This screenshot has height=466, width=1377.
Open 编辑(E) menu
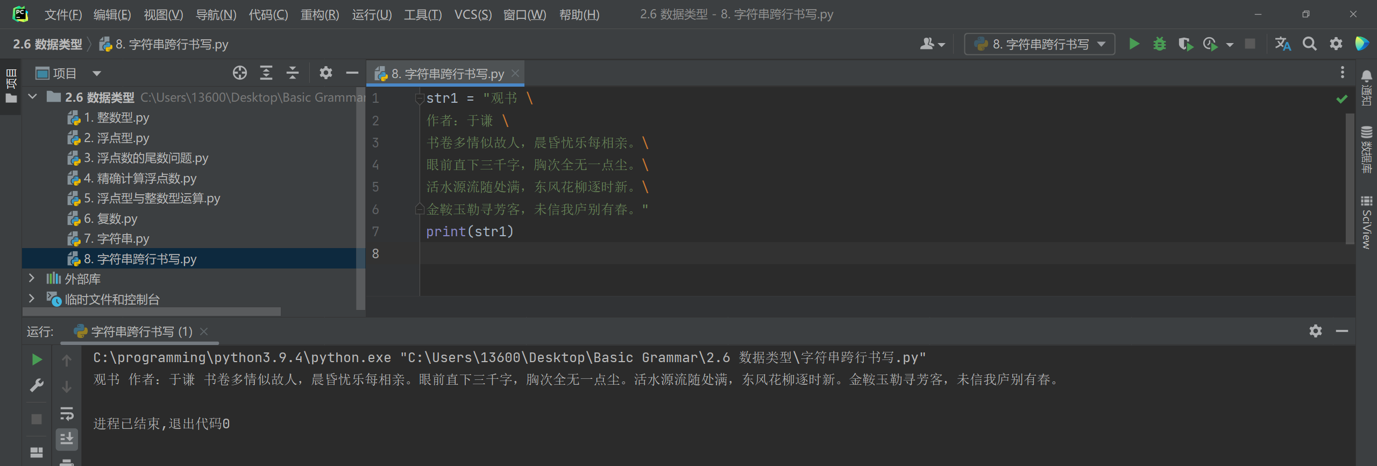112,15
